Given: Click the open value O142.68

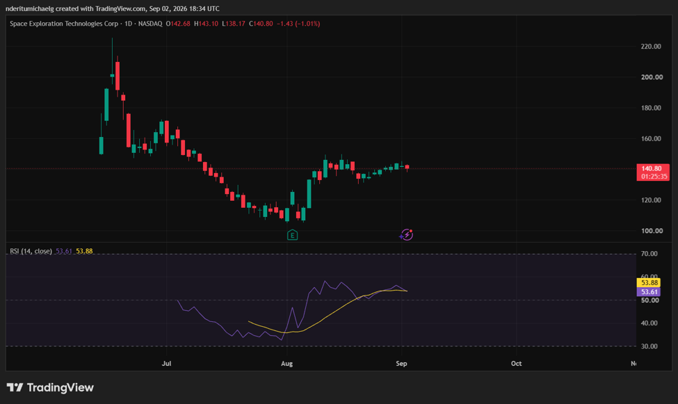Looking at the screenshot, I should click(x=178, y=24).
